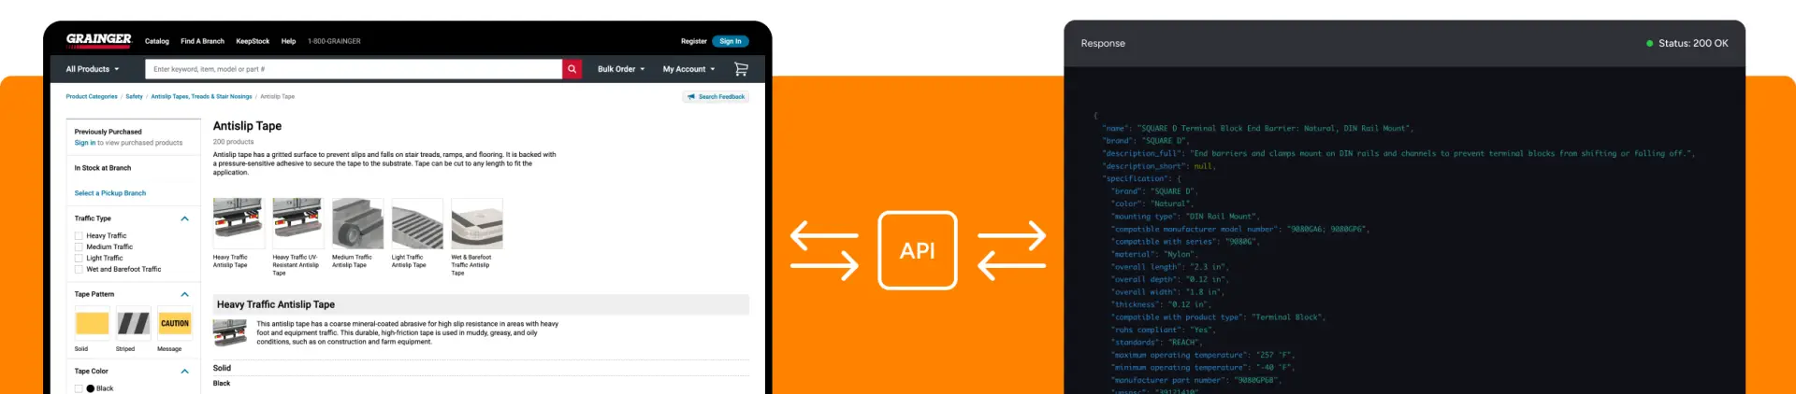Click the Search Feedback megaphone icon
The width and height of the screenshot is (1796, 394).
coord(691,97)
